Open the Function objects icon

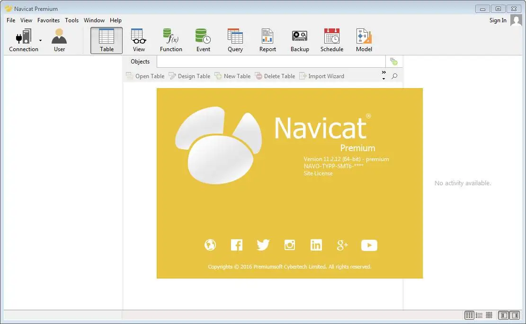click(171, 41)
